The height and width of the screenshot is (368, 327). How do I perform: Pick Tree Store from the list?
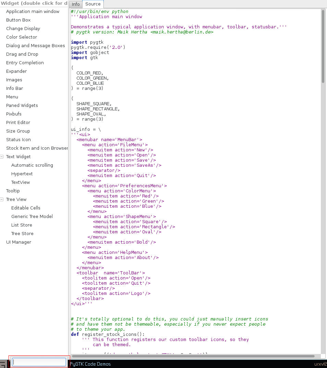[x=22, y=233]
